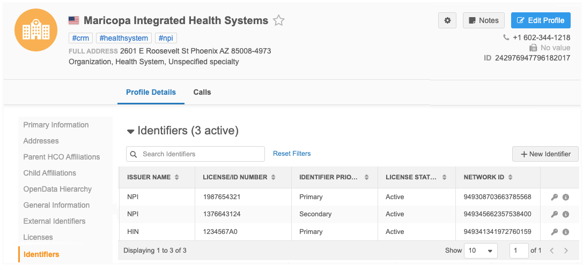Select license number 1234567A0 cell

click(x=220, y=232)
